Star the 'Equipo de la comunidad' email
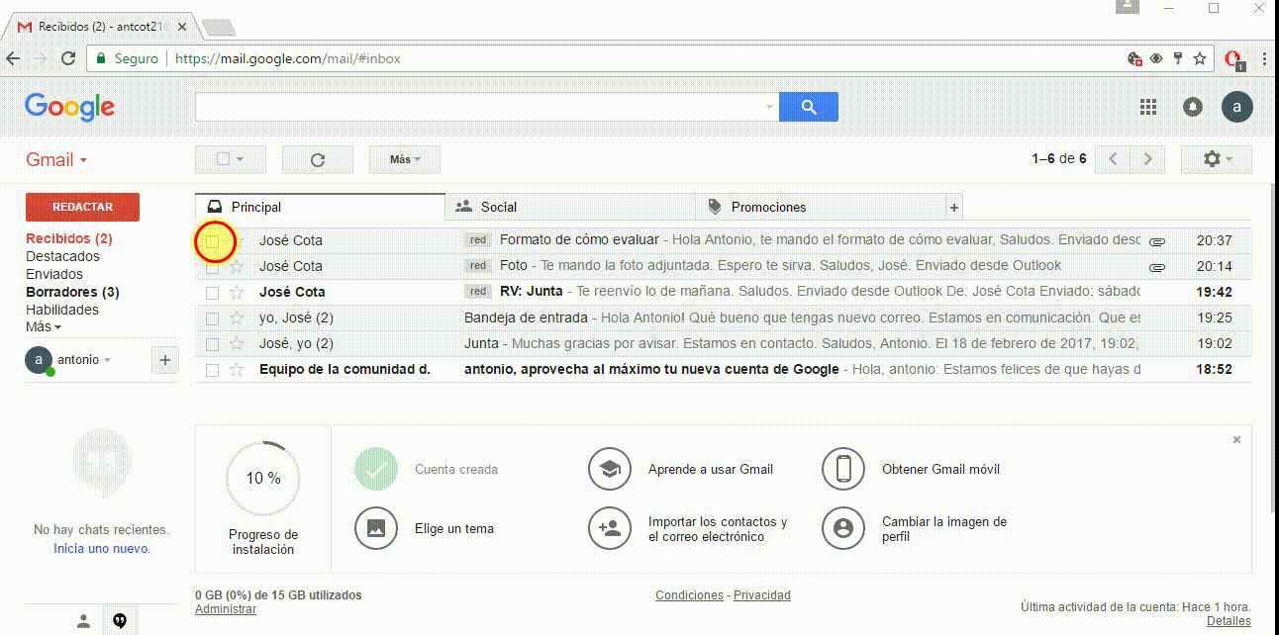Viewport: 1279px width, 635px height. click(x=237, y=369)
